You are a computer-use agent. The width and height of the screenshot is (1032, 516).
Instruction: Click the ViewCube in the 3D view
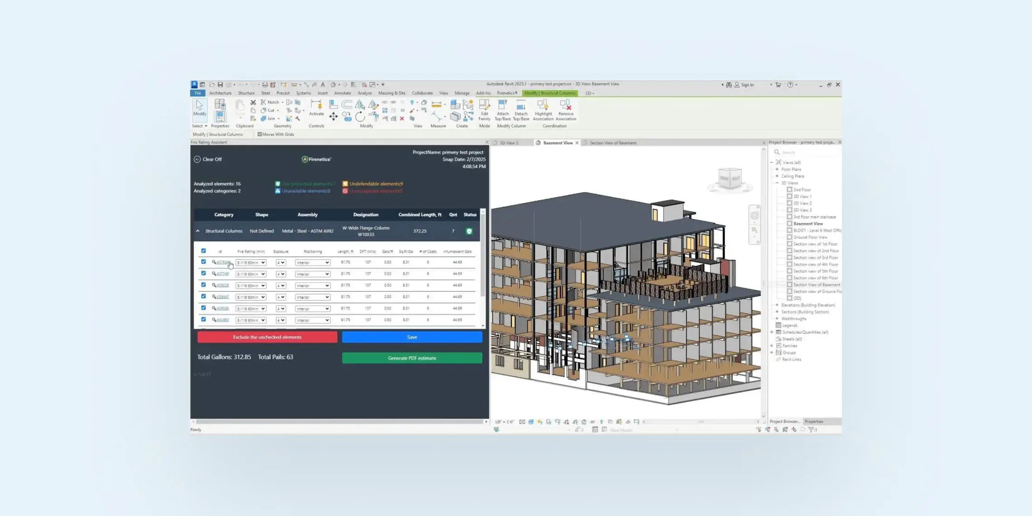click(730, 179)
